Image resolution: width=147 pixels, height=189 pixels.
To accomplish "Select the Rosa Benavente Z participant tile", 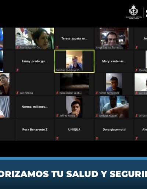I will (35, 130).
